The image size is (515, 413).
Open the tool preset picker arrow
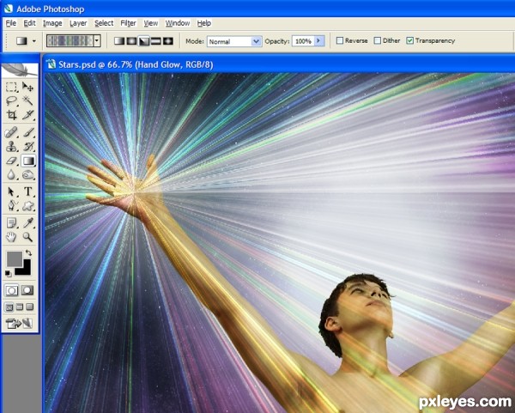pos(34,41)
